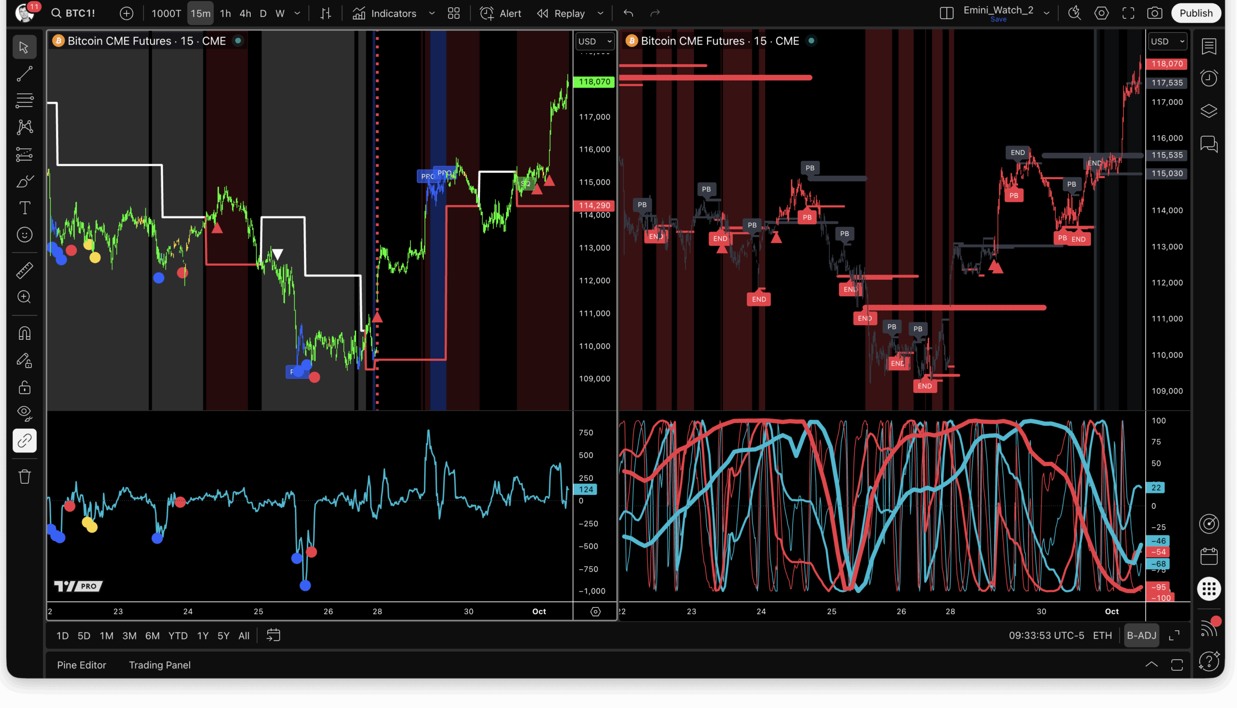Expand the Emini_Watch_2 layout dropdown arrow
1237x708 pixels.
point(1047,13)
